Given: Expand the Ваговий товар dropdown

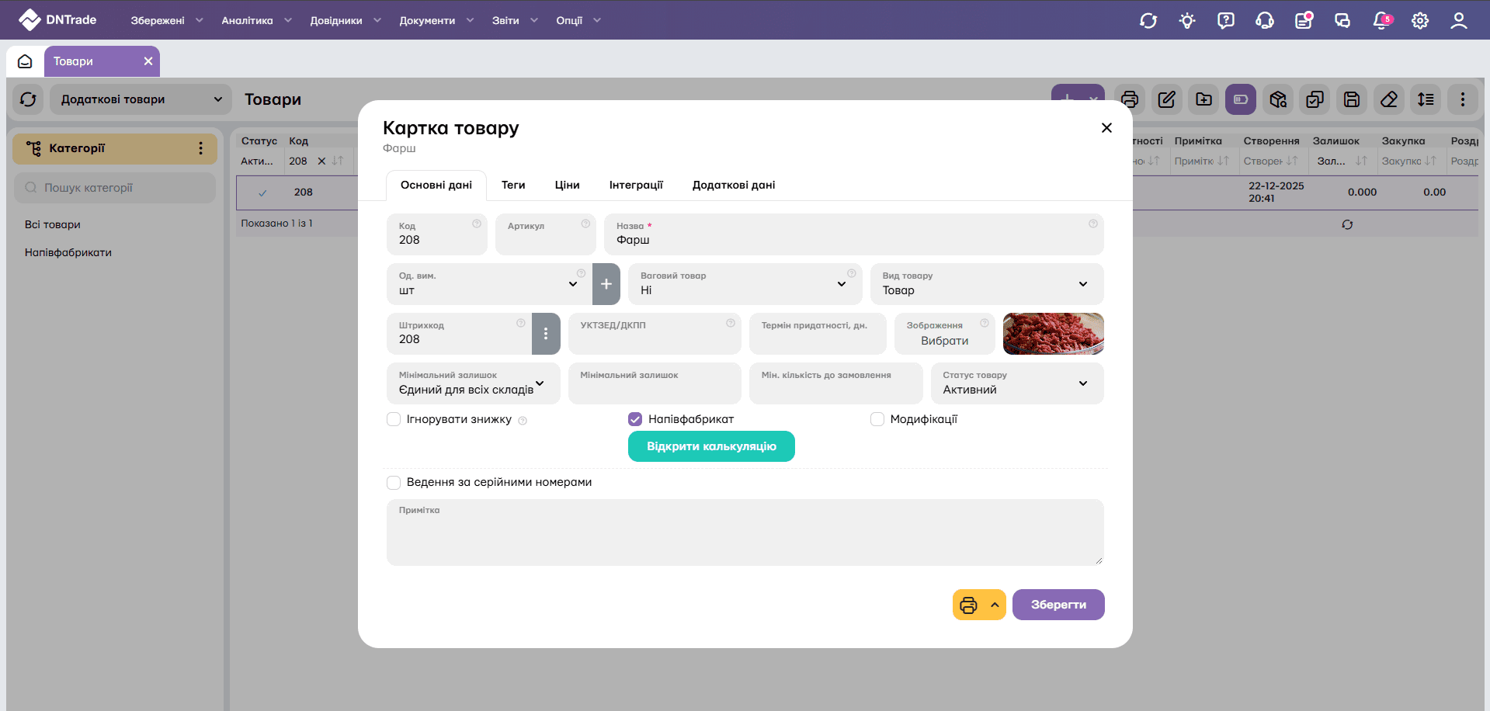Looking at the screenshot, I should [x=744, y=284].
